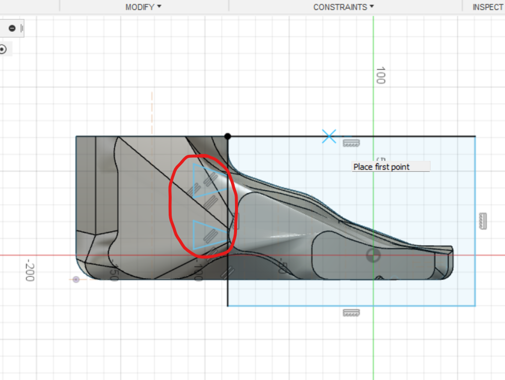Select horizontal constraint glyph below rectangle's bottom edge
The image size is (505, 380).
click(351, 313)
